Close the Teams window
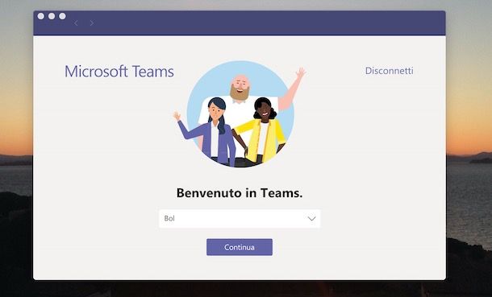This screenshot has height=297, width=492. tap(41, 16)
